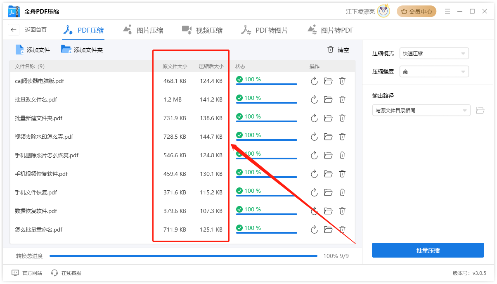
Task: Switch to the 图片转PDF tab
Action: pyautogui.click(x=330, y=30)
